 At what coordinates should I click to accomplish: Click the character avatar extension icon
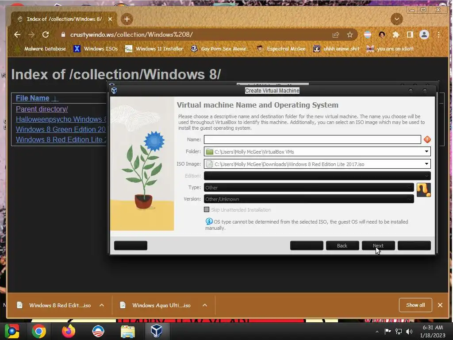click(382, 35)
